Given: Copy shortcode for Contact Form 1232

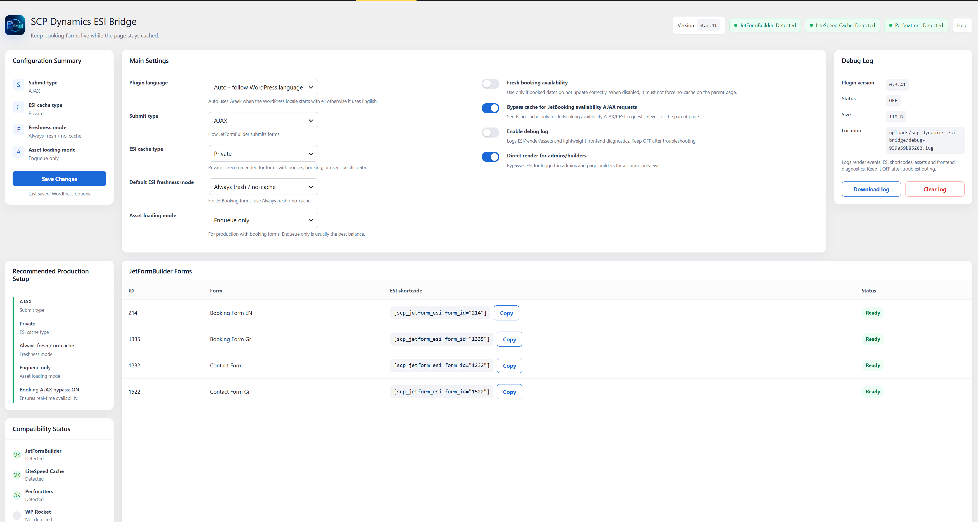Looking at the screenshot, I should point(509,365).
